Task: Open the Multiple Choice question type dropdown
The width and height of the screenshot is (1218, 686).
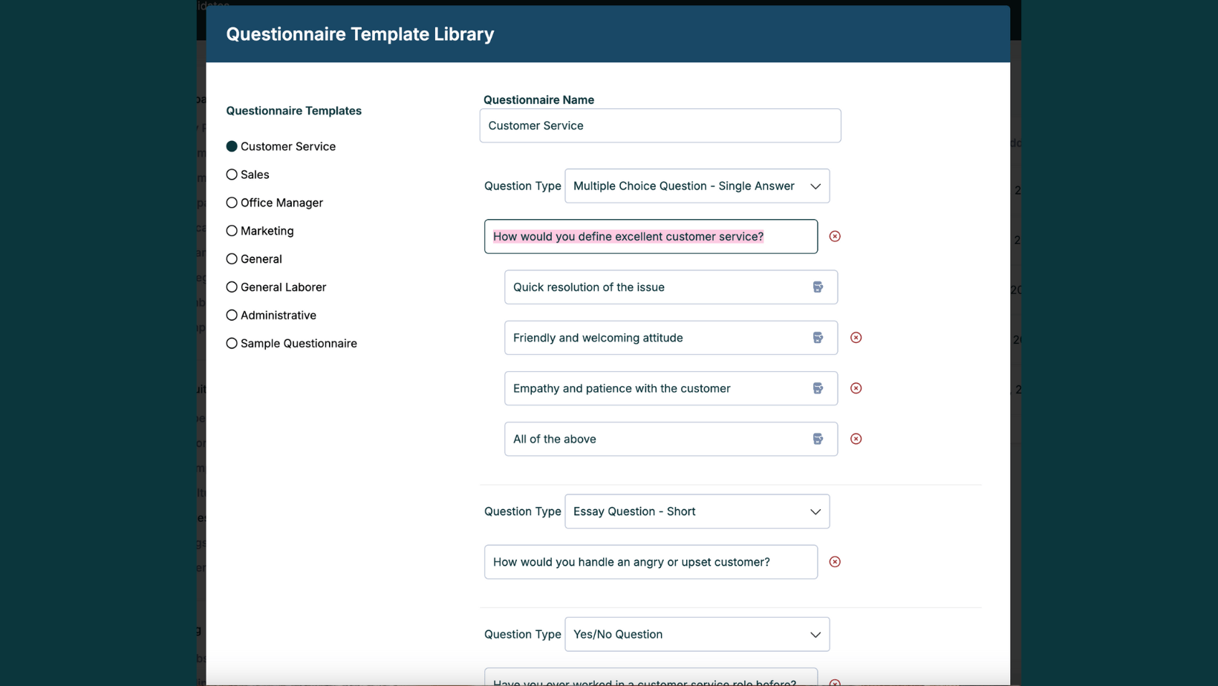Action: 697,186
